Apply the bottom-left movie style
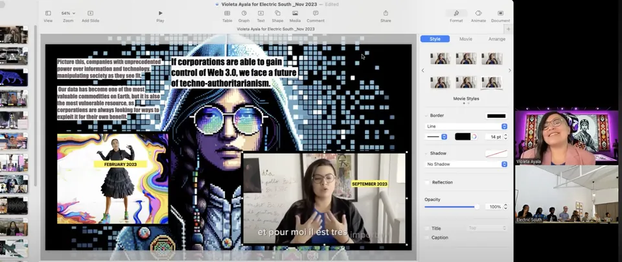Screen dimensions: 622x262 [x=441, y=82]
